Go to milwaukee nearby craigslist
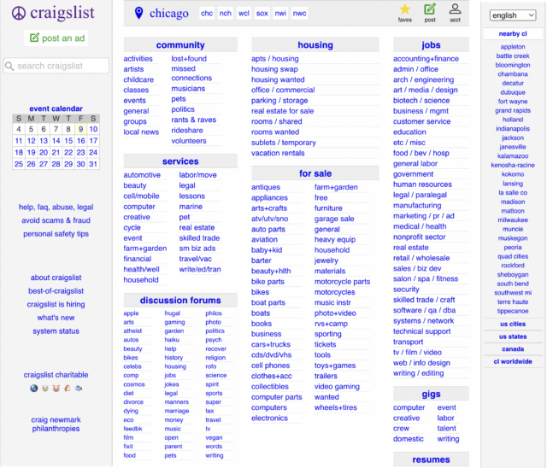Viewport: 547px width, 468px height. click(513, 220)
